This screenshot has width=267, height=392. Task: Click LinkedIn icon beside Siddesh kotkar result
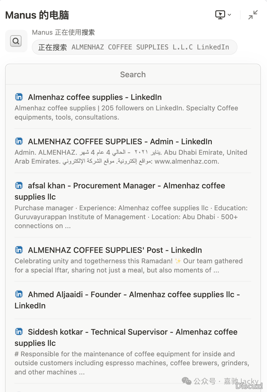(x=19, y=332)
